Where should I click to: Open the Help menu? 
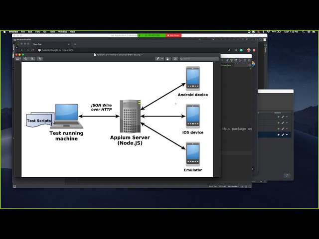click(x=72, y=32)
